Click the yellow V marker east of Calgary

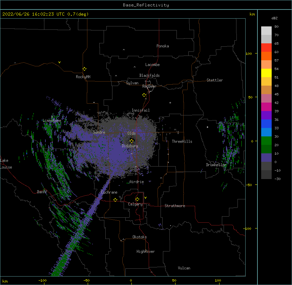tap(145, 198)
